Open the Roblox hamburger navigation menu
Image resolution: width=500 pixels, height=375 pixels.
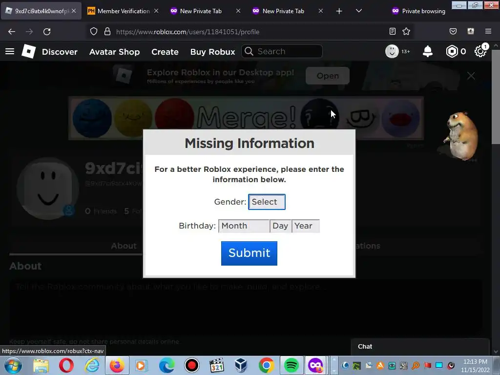(10, 51)
